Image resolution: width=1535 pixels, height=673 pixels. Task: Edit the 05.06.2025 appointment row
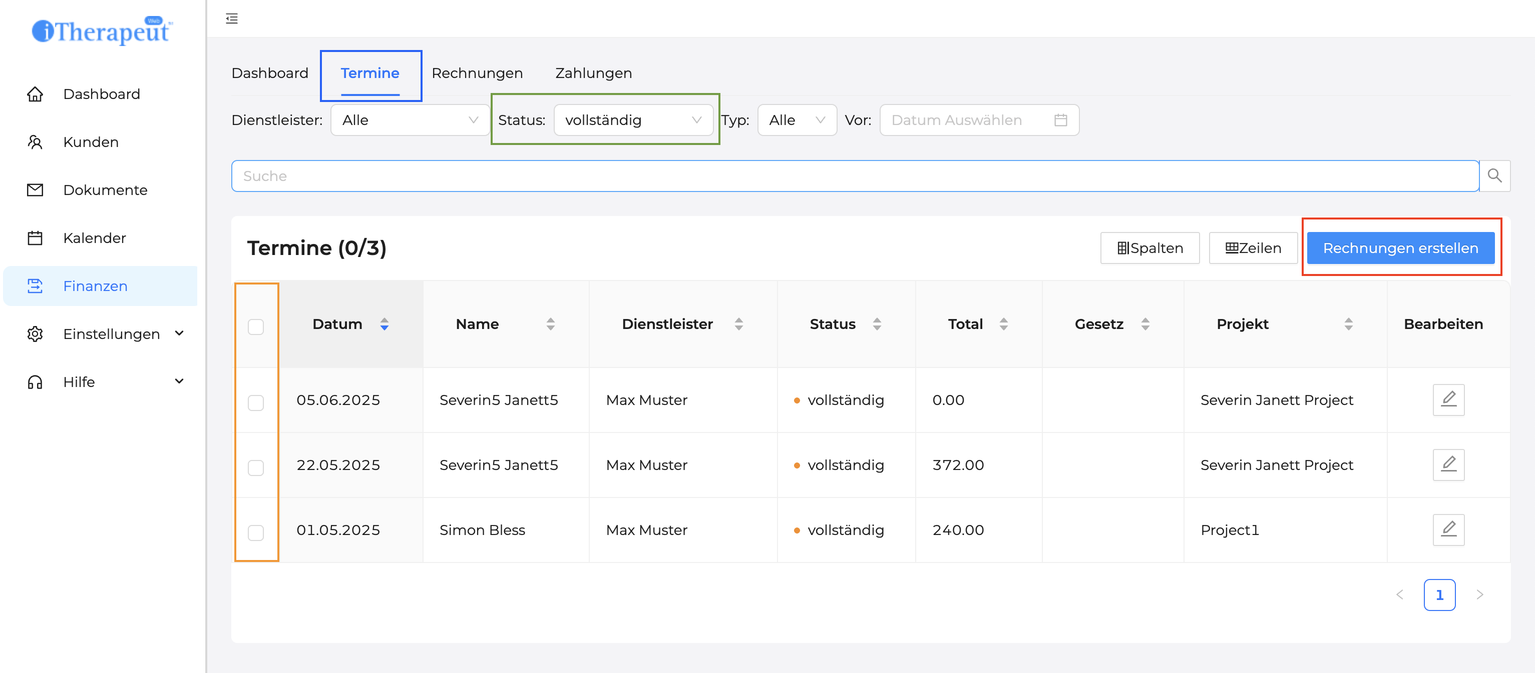1448,400
